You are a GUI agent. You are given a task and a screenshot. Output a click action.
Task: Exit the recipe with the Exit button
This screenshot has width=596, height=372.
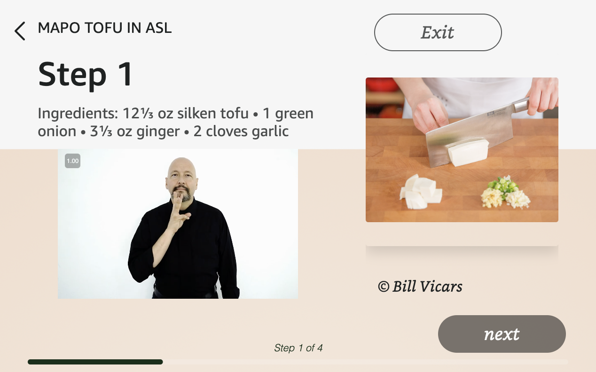[438, 32]
